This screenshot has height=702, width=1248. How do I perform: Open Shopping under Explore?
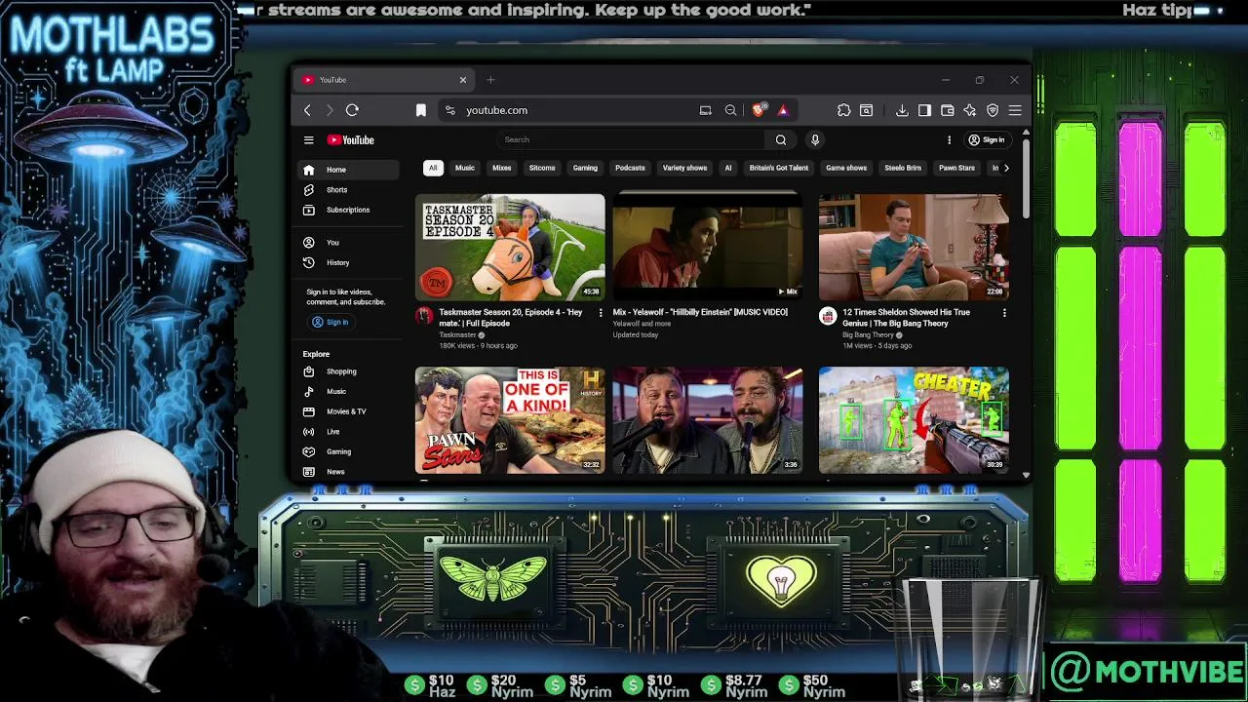[348, 371]
